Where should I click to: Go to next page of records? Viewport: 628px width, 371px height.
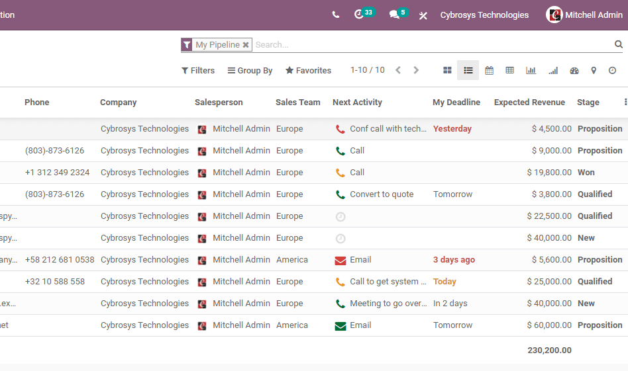click(416, 70)
